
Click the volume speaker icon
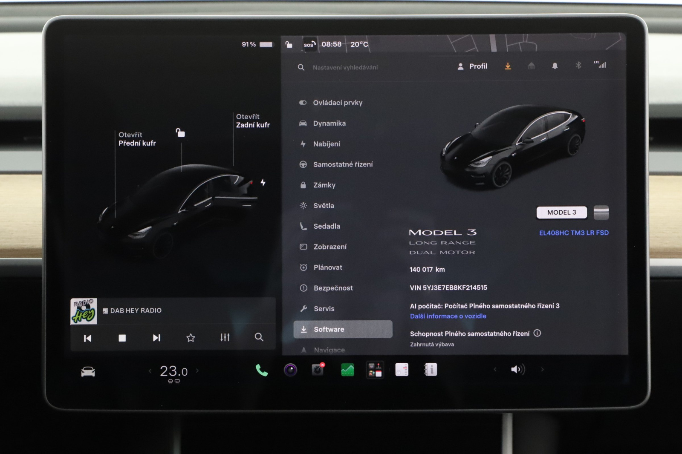[518, 370]
